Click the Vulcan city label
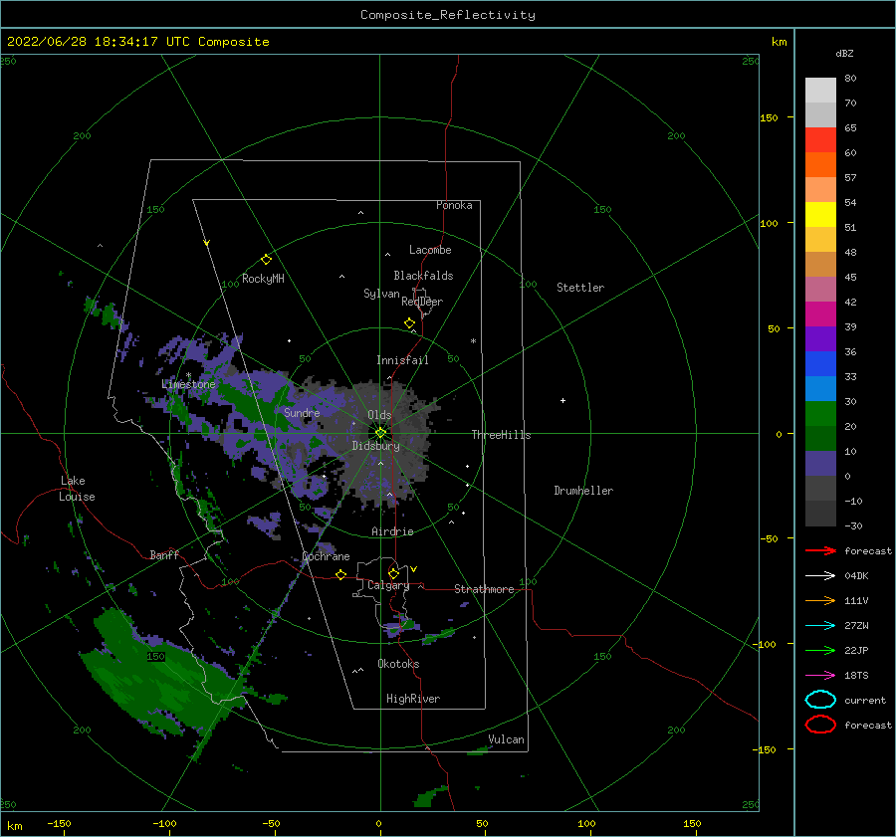The height and width of the screenshot is (837, 896). [507, 739]
